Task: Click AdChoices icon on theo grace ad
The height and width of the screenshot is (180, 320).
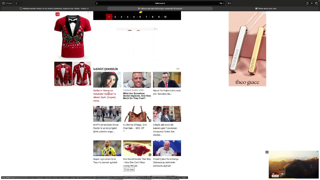Action: 263,12
